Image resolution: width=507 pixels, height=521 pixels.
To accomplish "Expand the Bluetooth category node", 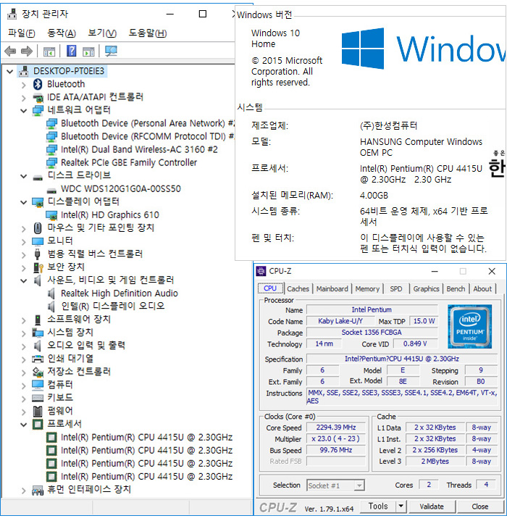I will pyautogui.click(x=22, y=84).
